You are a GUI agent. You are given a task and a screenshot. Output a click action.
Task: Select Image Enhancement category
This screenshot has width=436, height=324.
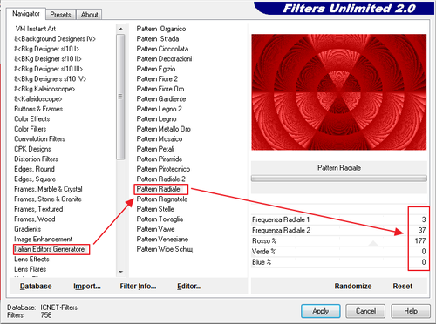(43, 240)
